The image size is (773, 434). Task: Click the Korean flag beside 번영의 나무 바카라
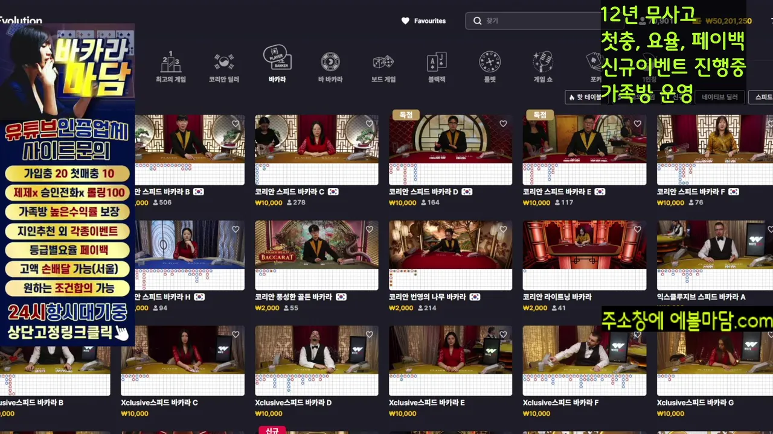pos(475,297)
